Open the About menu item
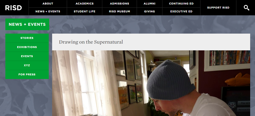Viewport: 255px width, 116px height. pyautogui.click(x=48, y=4)
